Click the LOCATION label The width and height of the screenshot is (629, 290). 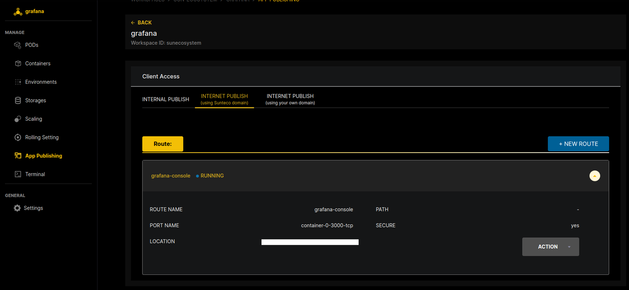pos(162,242)
